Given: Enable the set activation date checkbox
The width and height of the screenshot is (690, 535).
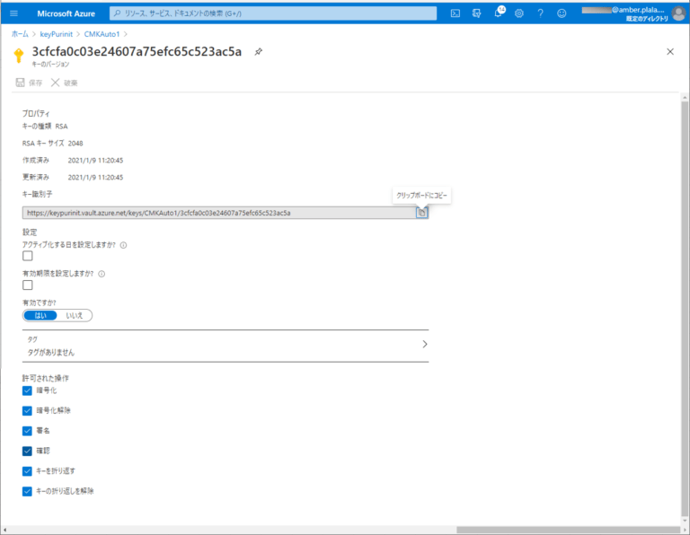Looking at the screenshot, I should click(x=28, y=256).
